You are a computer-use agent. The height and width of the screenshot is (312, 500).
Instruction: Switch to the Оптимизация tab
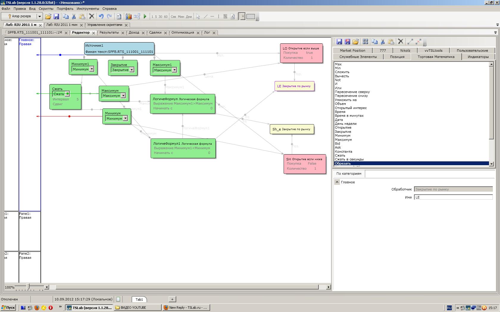coord(182,33)
